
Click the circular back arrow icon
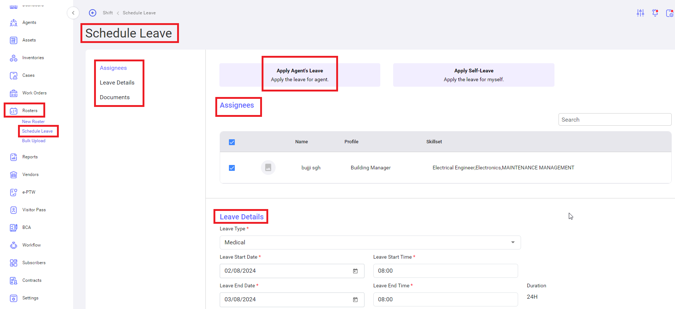[93, 13]
